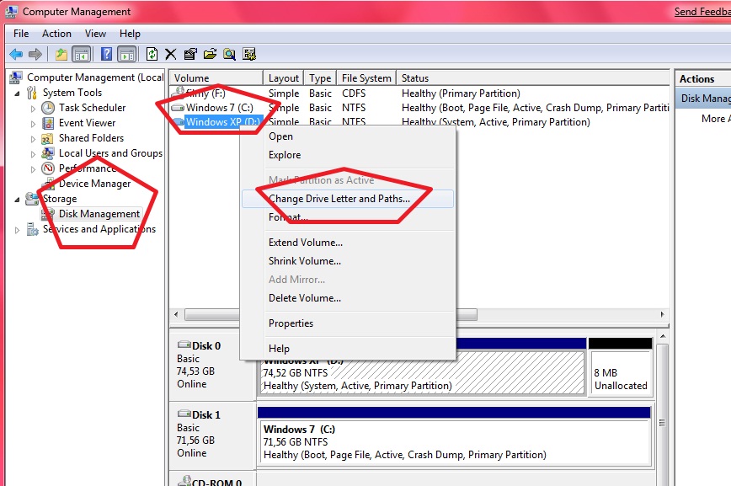Open the File menu
Screen dimensions: 731x486
[21, 34]
